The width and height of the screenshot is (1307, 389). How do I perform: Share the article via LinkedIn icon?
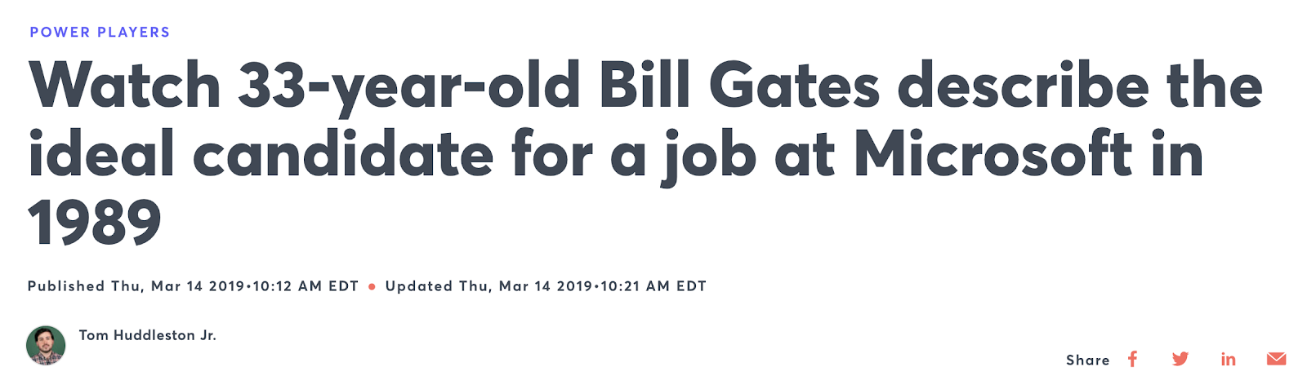1229,359
